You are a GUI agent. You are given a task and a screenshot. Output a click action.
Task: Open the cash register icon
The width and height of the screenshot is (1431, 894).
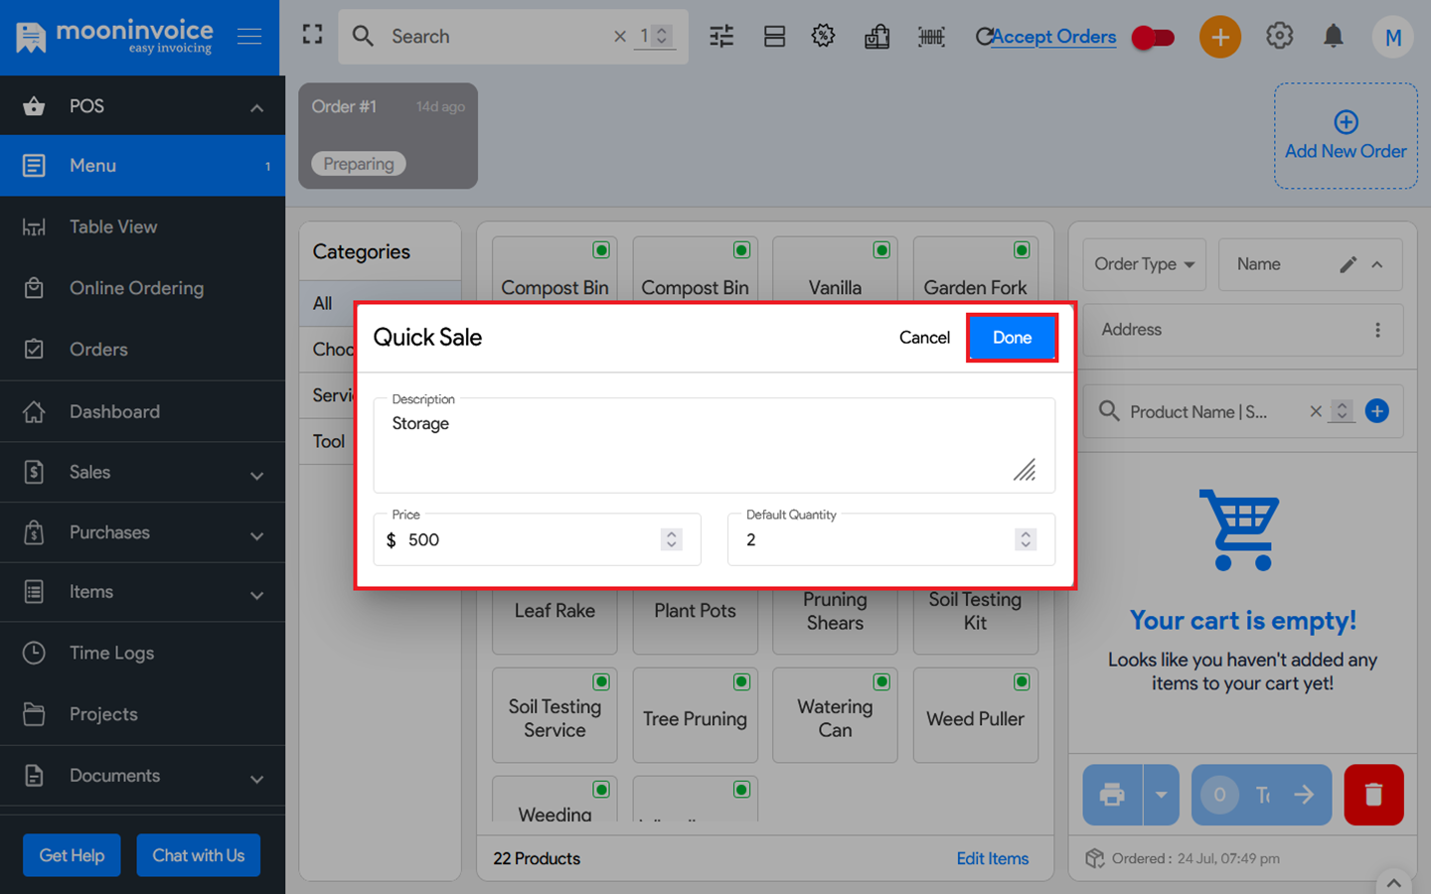(x=876, y=37)
